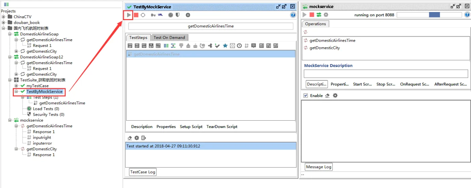The height and width of the screenshot is (188, 471).
Task: Click the clock Delay test step icon
Action: (x=239, y=46)
